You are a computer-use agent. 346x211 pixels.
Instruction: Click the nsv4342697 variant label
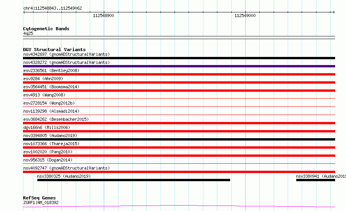pyautogui.click(x=66, y=54)
